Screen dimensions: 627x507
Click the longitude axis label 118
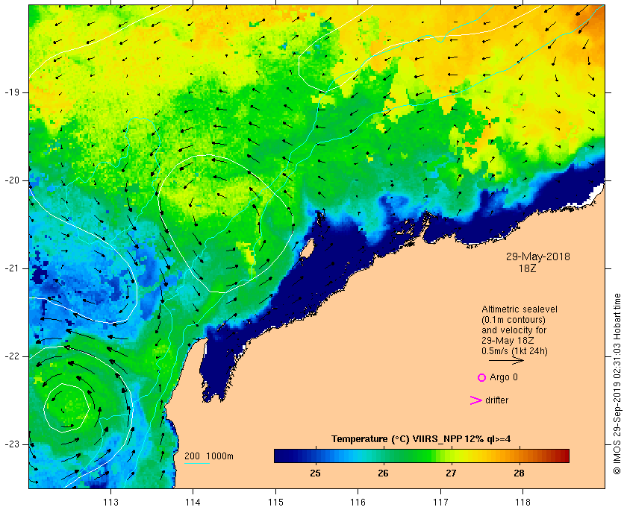523,502
